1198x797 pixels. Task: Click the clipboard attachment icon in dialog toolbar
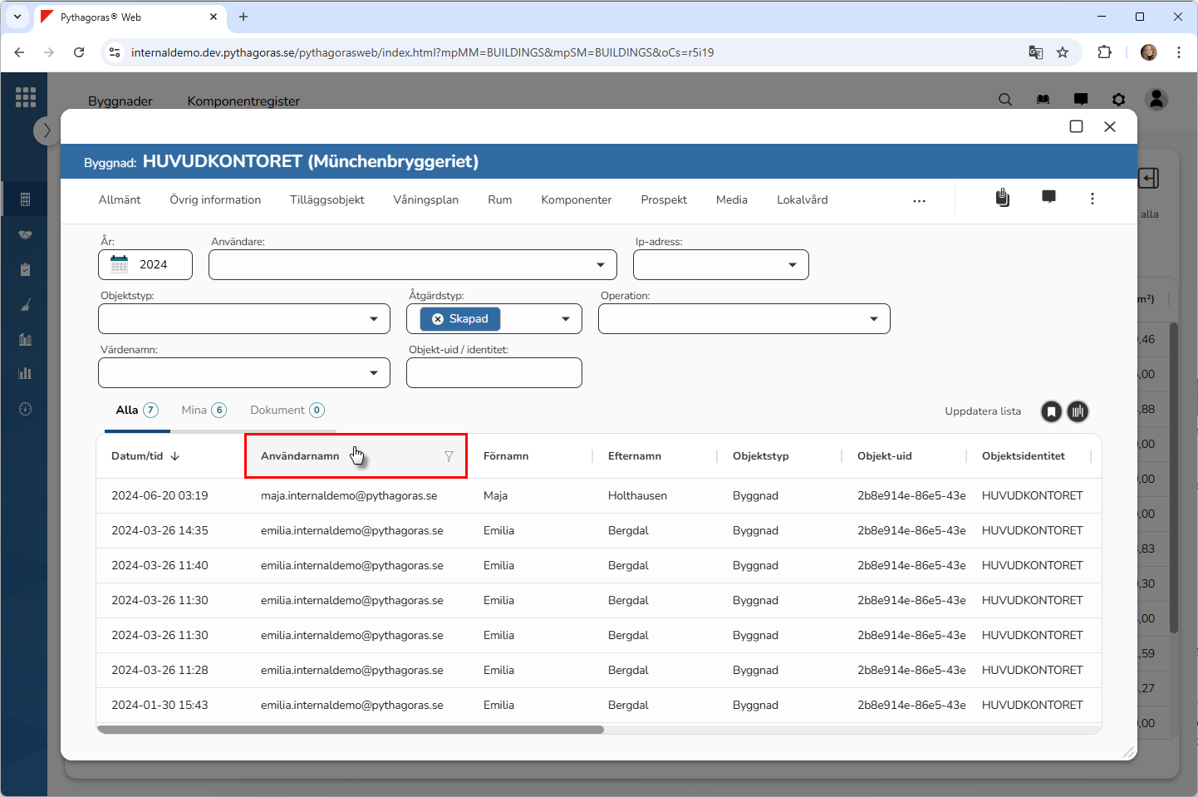pos(1003,198)
